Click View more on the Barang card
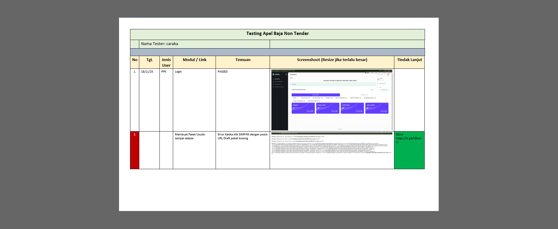 pyautogui.click(x=310, y=111)
